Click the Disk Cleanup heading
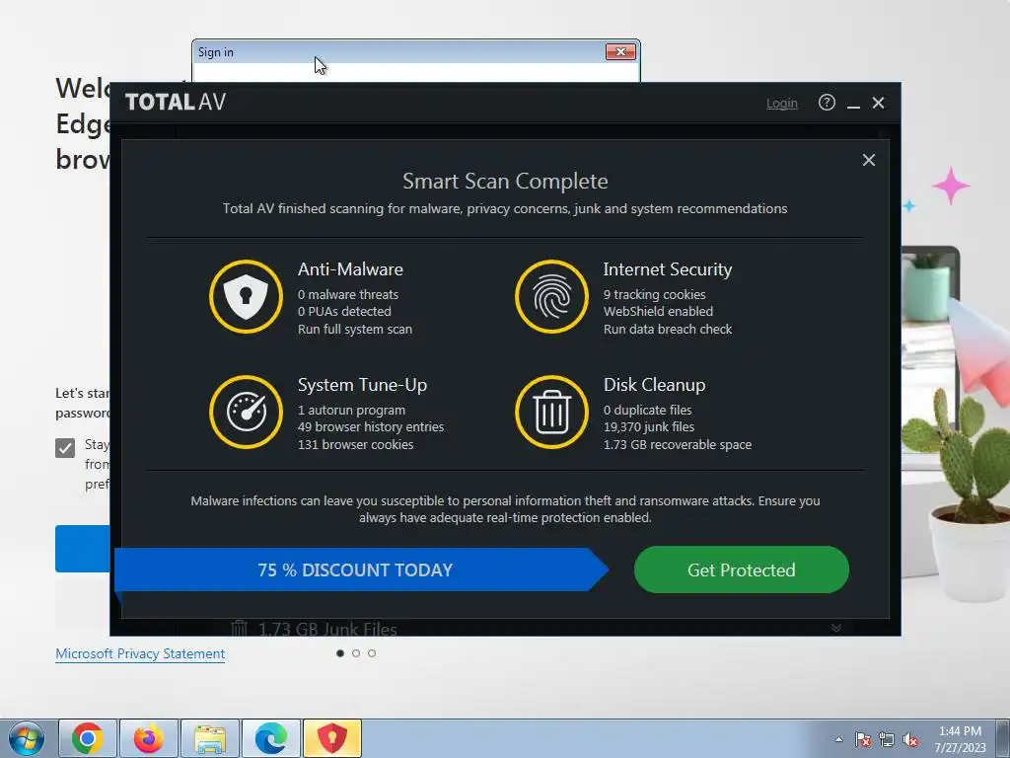The image size is (1010, 758). (x=655, y=385)
